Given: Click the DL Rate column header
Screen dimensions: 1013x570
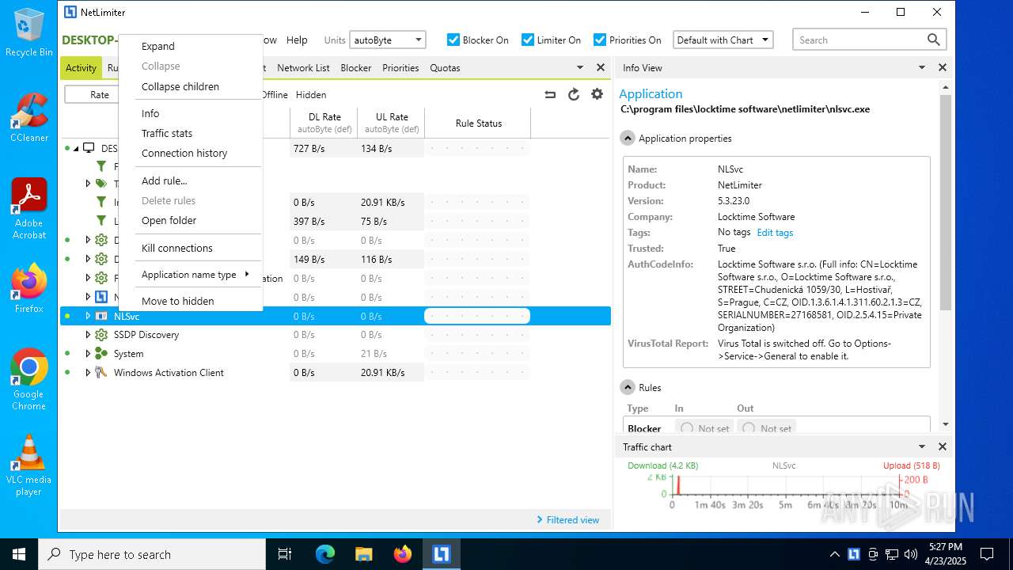Looking at the screenshot, I should [x=324, y=123].
